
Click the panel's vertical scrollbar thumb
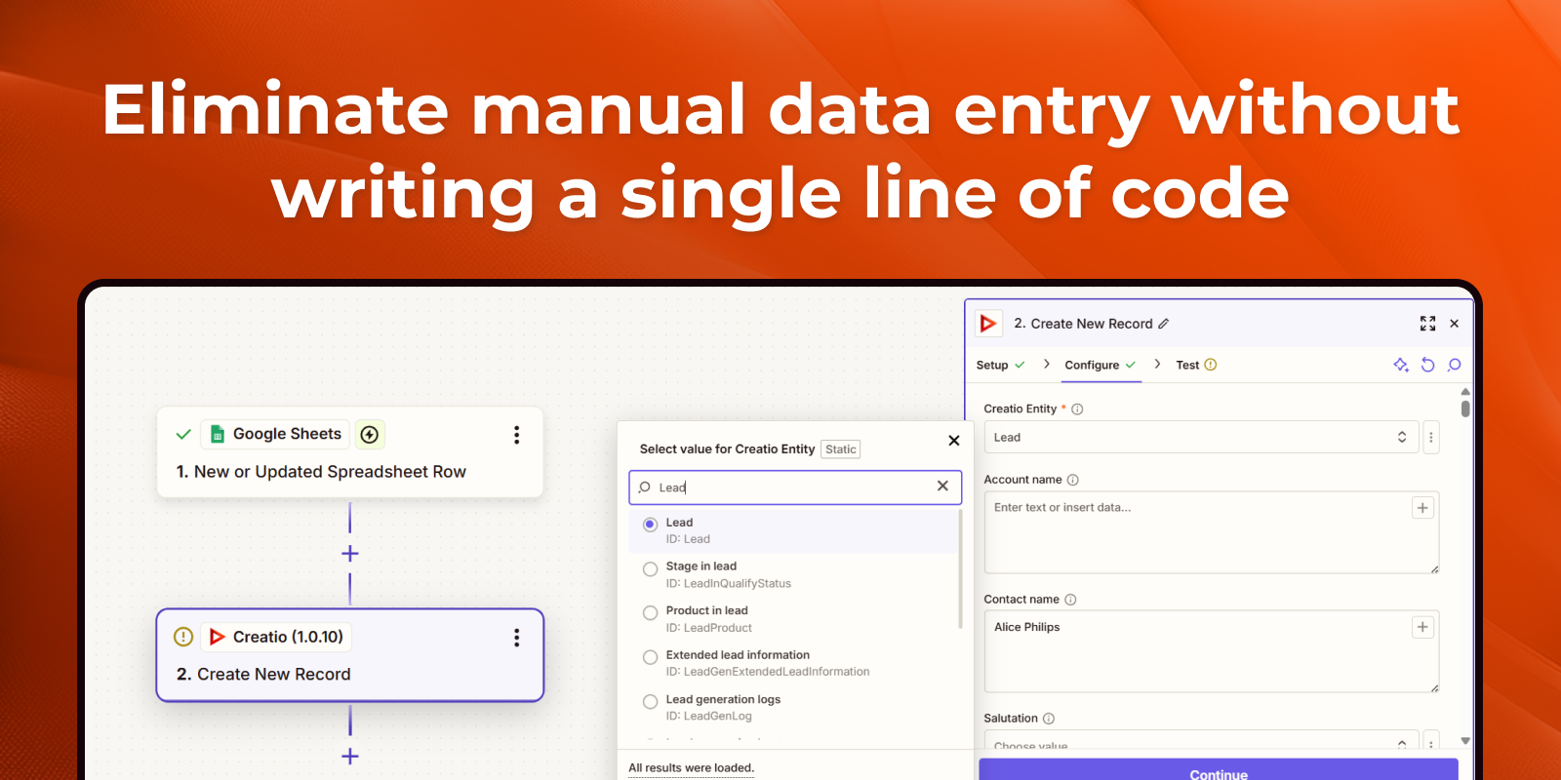pos(1465,409)
